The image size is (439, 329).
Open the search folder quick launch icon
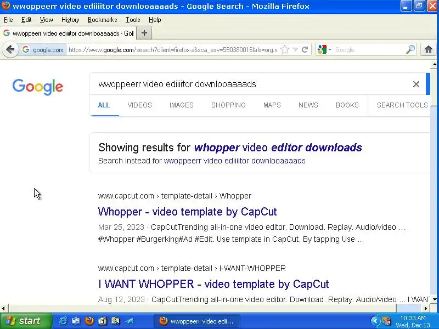coord(115,321)
